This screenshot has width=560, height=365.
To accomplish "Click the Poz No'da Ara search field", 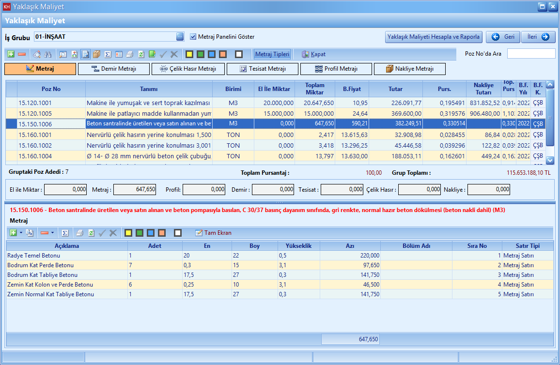I will point(531,54).
